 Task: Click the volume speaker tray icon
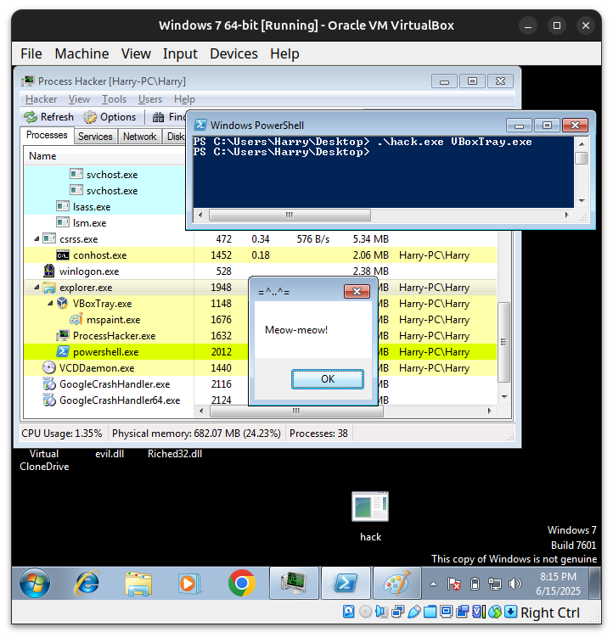pos(515,584)
